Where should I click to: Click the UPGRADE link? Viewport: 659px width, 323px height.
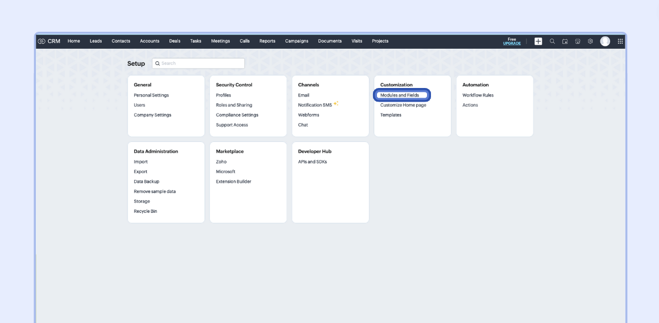[512, 44]
